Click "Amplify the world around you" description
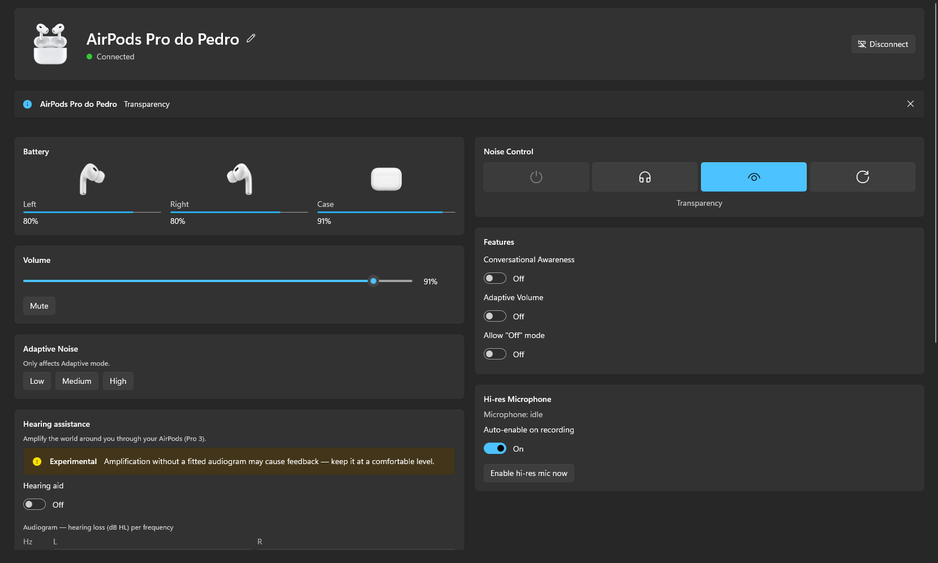Viewport: 938px width, 563px height. tap(114, 439)
